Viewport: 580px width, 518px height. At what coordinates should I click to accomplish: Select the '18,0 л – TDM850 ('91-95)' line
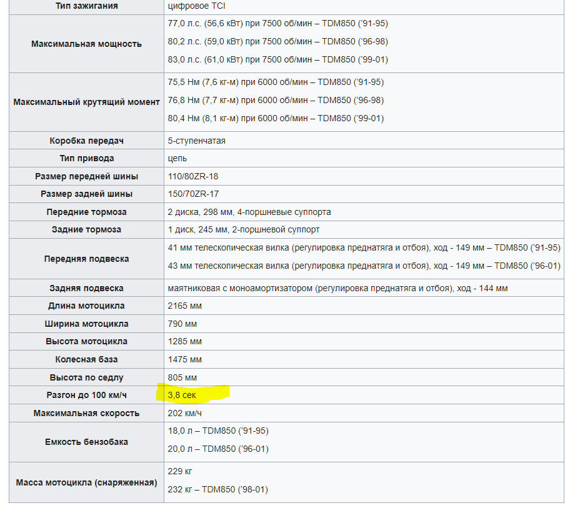218,431
